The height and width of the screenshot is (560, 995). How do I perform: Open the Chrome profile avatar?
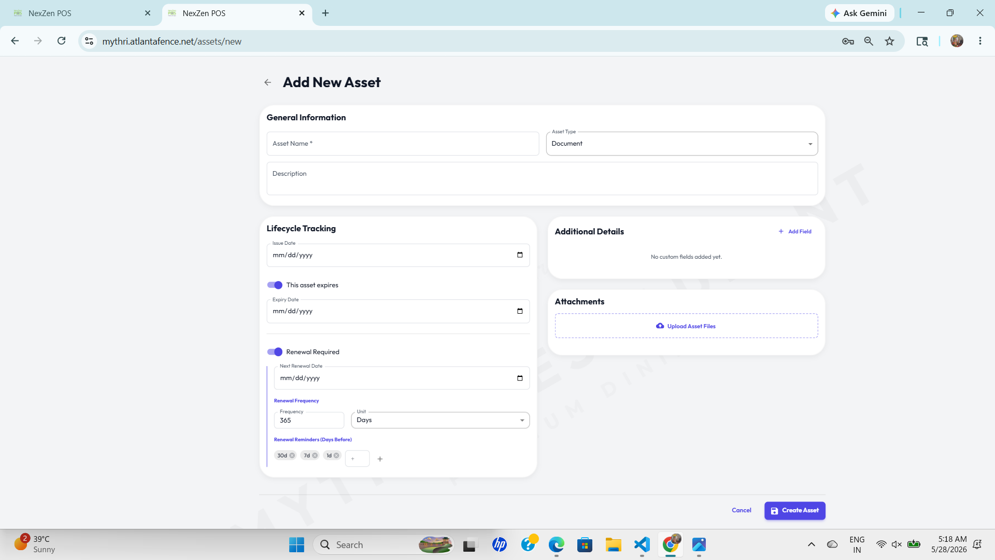(x=957, y=41)
